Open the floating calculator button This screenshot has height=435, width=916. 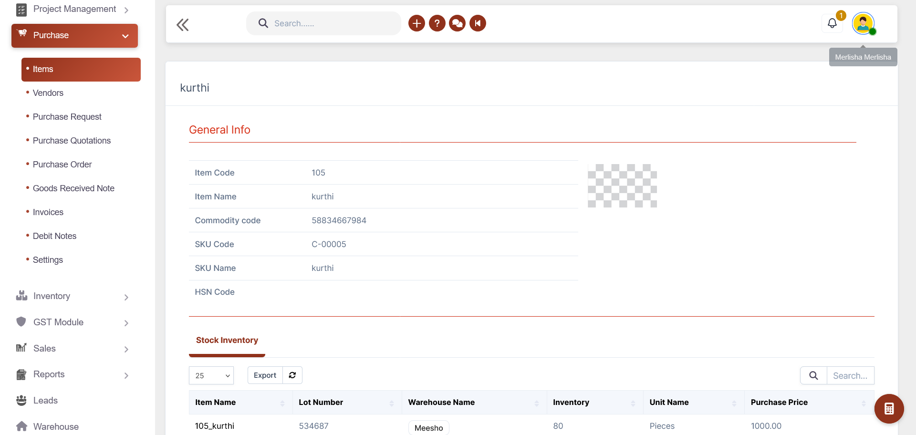coord(889,409)
